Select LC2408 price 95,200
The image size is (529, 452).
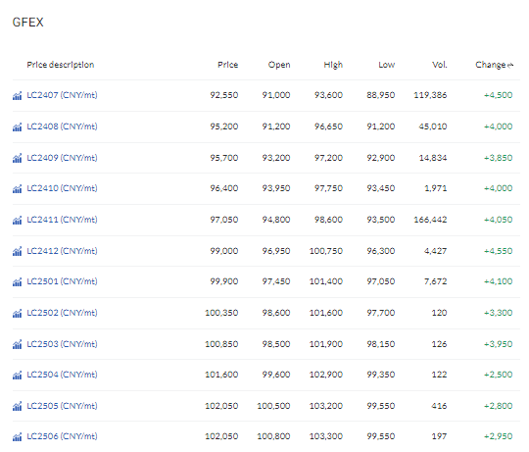[224, 126]
